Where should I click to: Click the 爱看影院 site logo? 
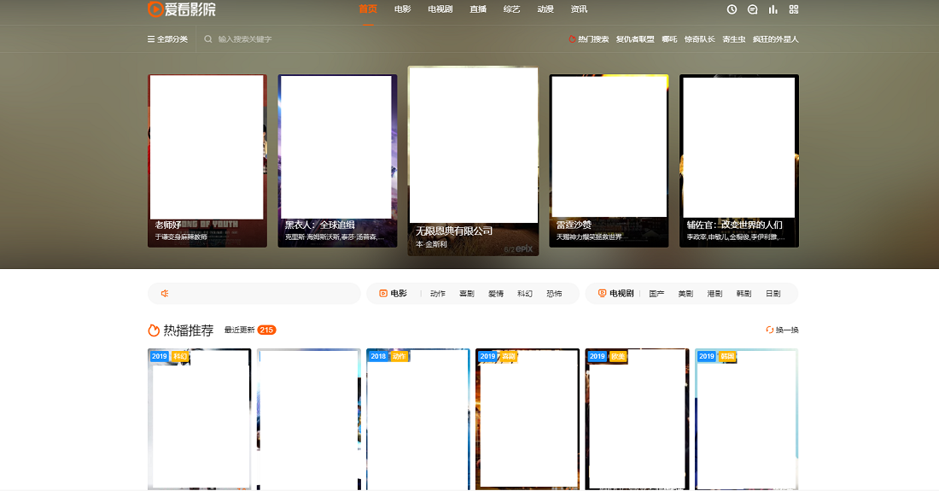pyautogui.click(x=181, y=9)
